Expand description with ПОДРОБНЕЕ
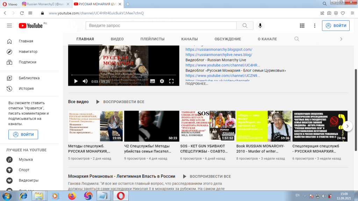The image size is (358, 201). pyautogui.click(x=196, y=84)
